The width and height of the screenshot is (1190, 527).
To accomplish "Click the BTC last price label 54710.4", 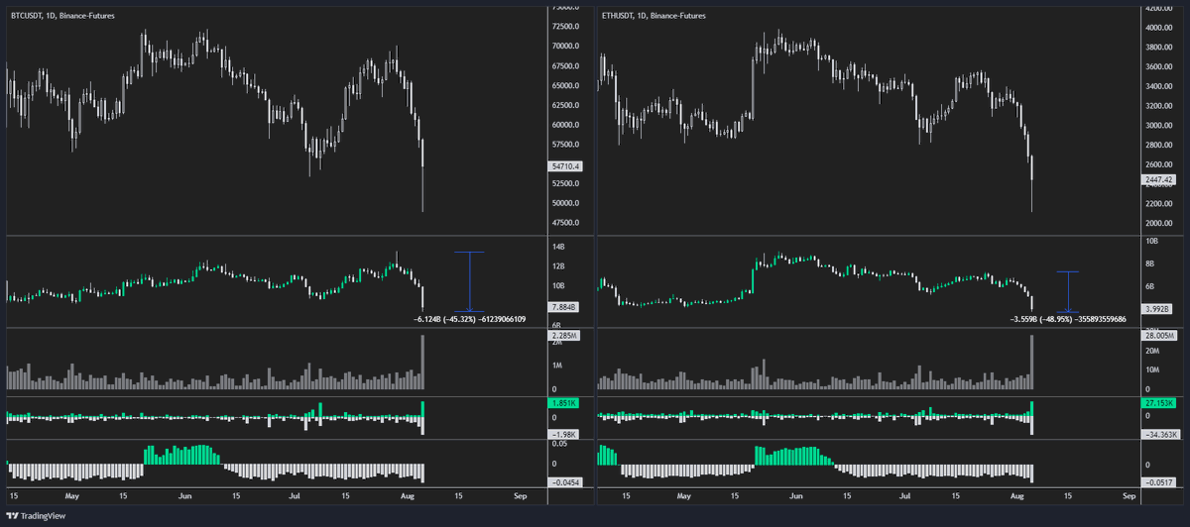I will coord(567,168).
